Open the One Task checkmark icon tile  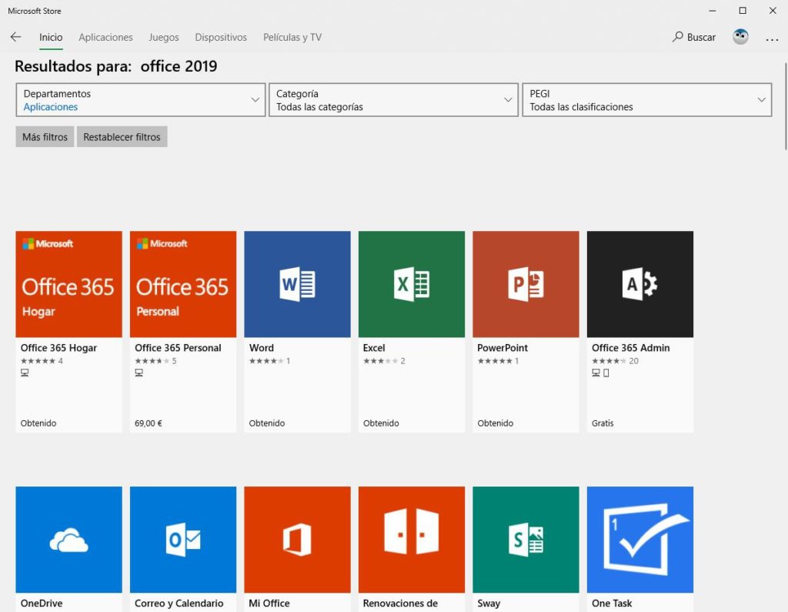click(640, 540)
